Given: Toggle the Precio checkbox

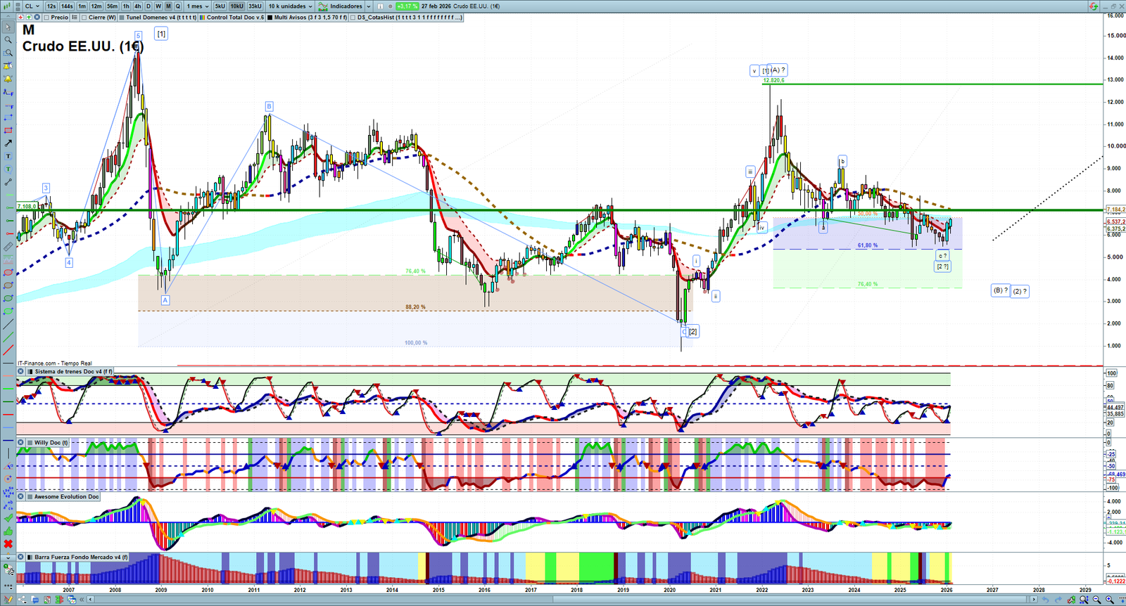Looking at the screenshot, I should point(47,17).
